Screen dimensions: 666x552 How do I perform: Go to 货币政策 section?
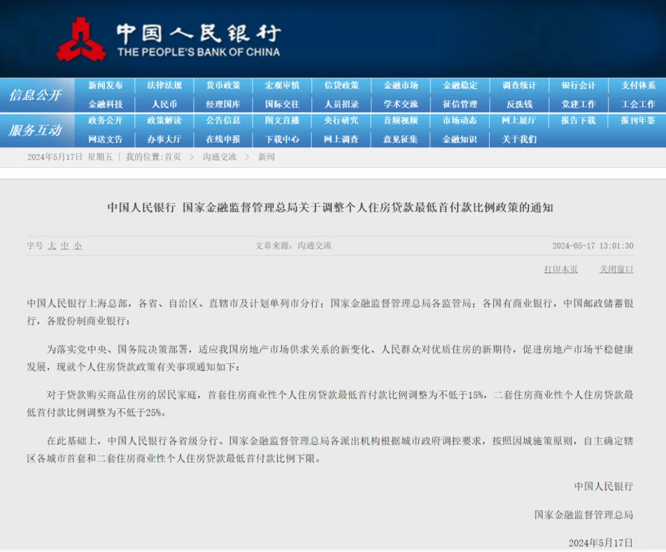tap(223, 85)
